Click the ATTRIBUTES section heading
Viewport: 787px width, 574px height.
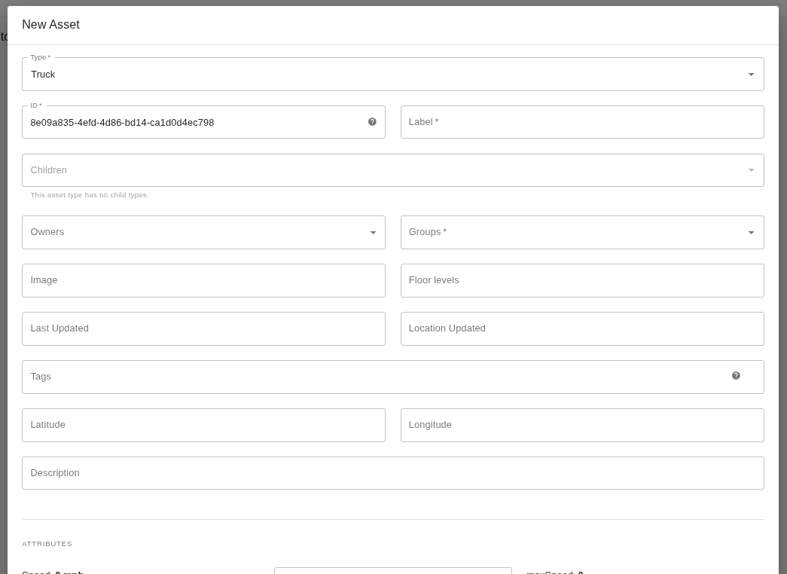click(x=47, y=544)
